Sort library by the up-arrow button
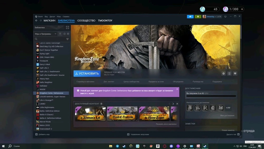Screen dimensions: 264x149 pyautogui.click(x=60, y=34)
